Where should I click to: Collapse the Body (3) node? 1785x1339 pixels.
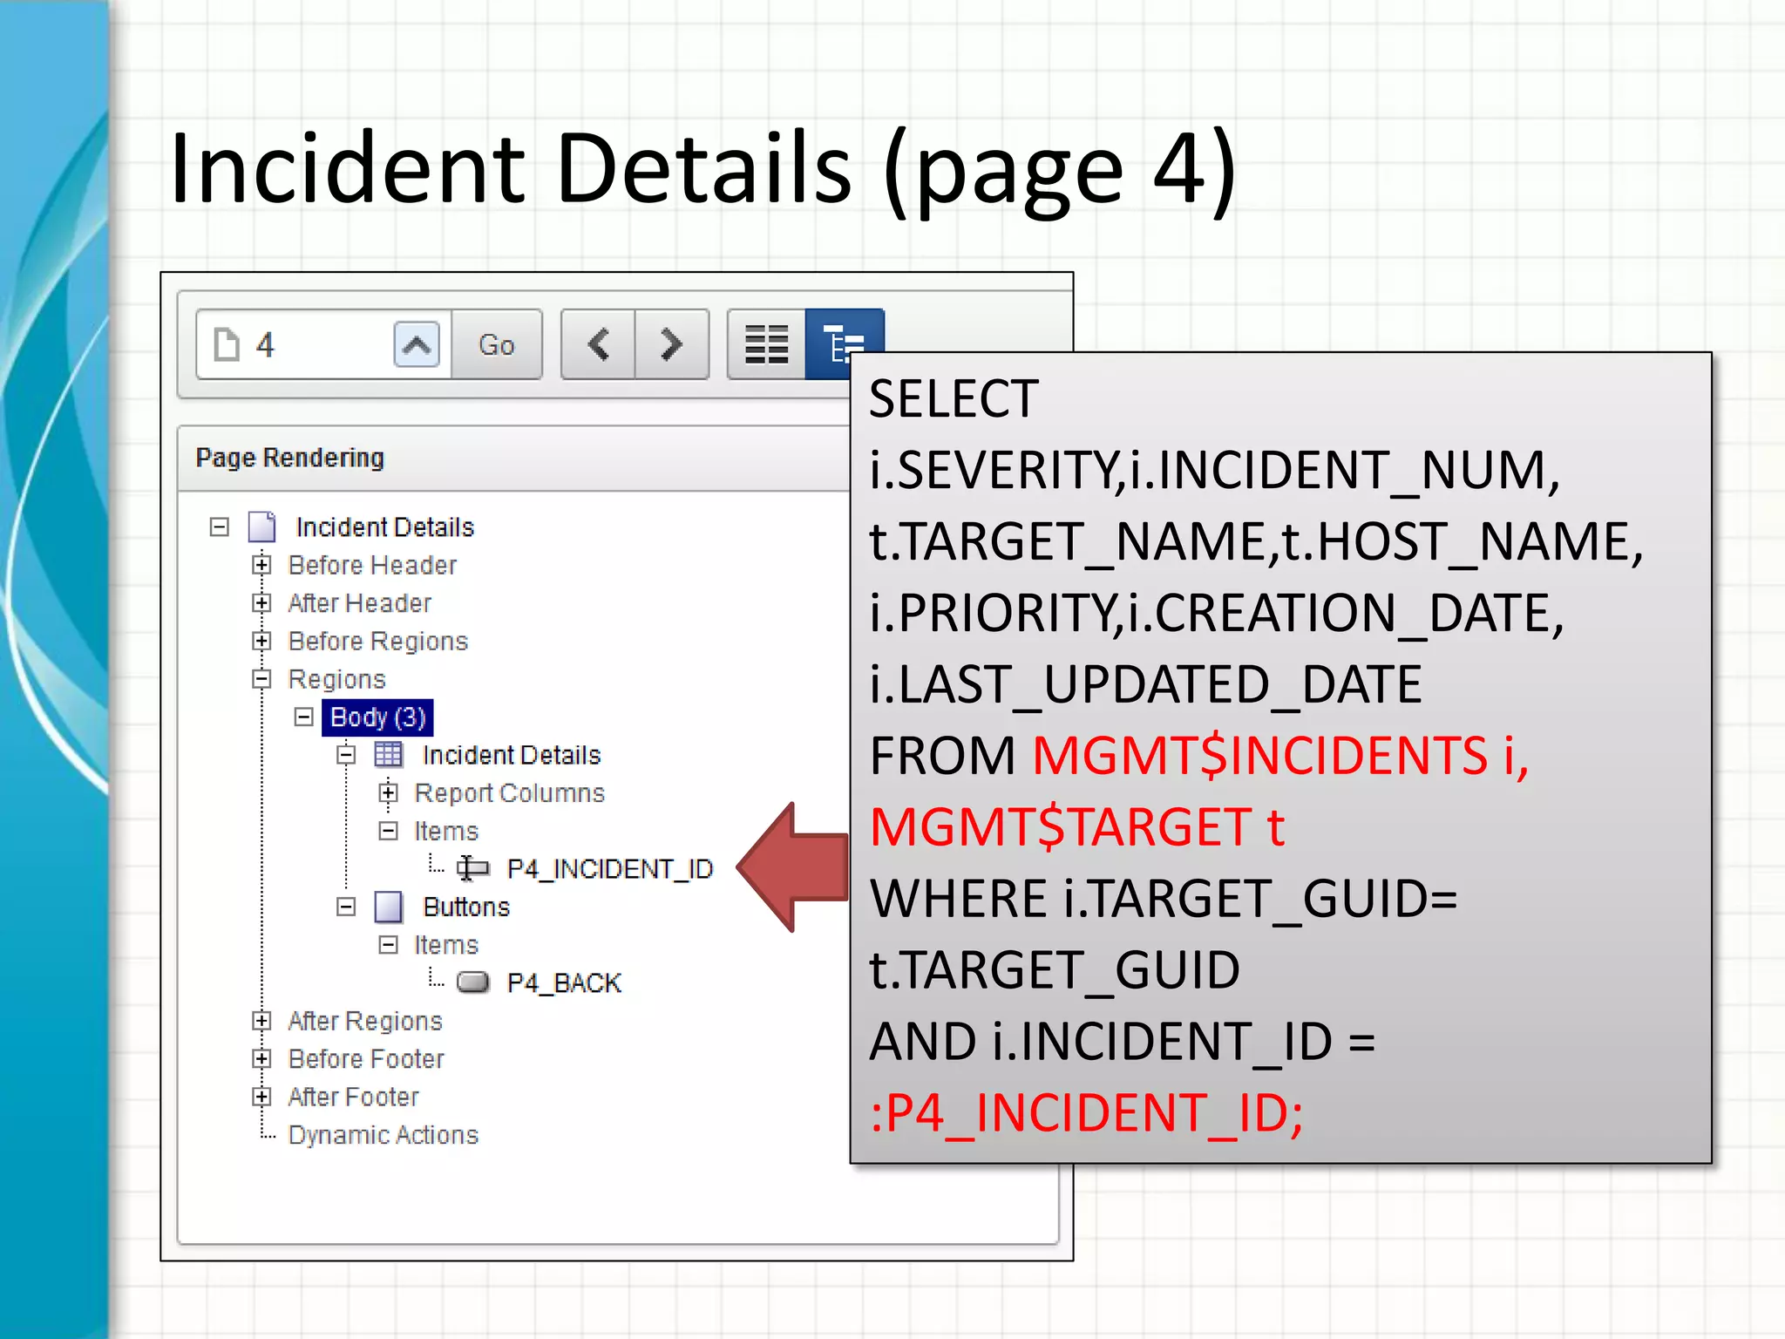coord(303,717)
